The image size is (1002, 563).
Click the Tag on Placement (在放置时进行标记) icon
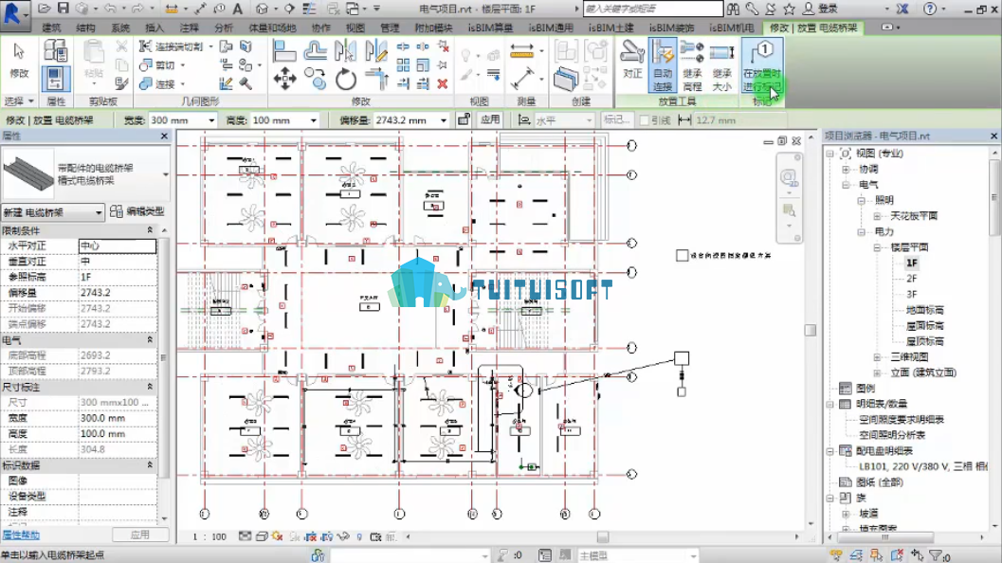pyautogui.click(x=762, y=65)
